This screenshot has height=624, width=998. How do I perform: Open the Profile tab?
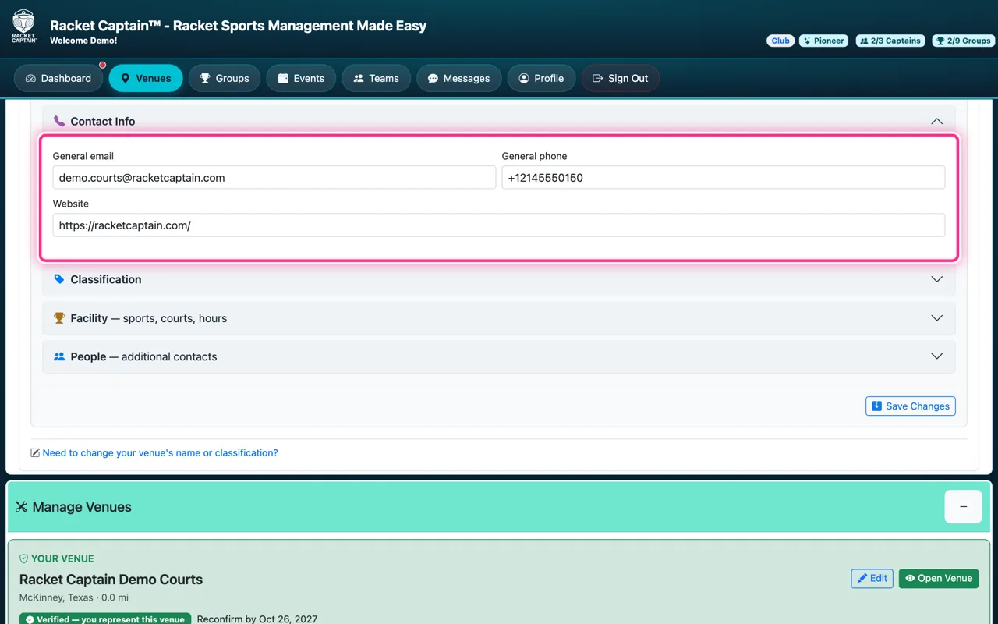coord(541,78)
